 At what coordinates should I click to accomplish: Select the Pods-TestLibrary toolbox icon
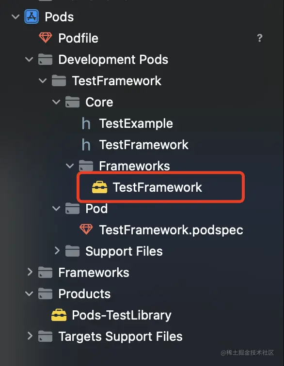59,315
